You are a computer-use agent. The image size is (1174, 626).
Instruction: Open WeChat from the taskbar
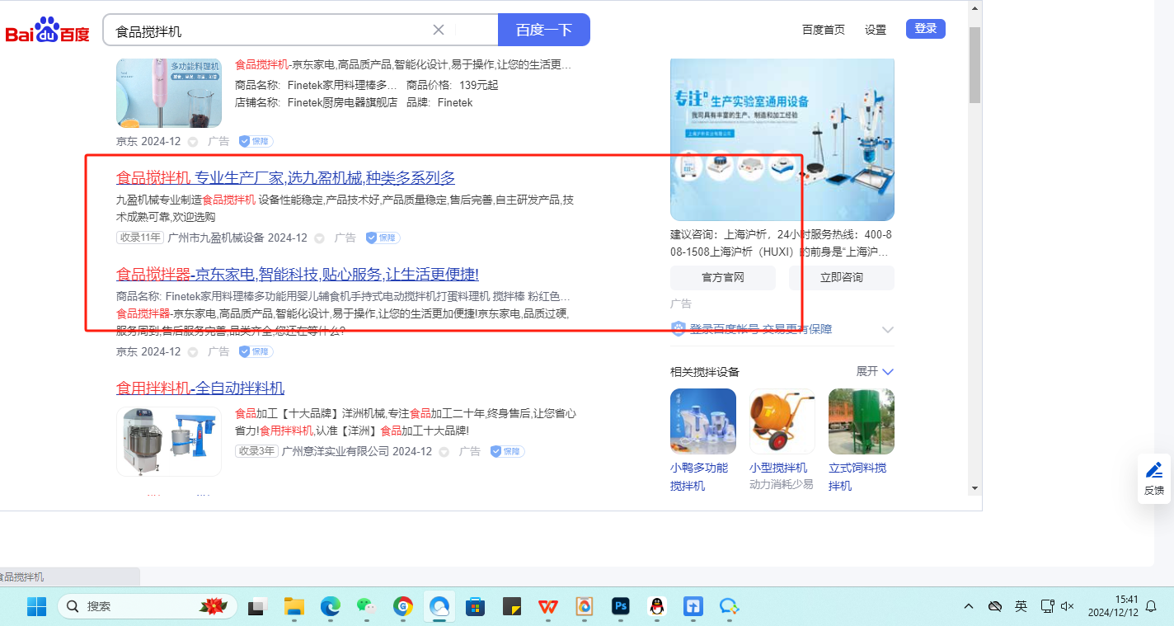pos(366,607)
